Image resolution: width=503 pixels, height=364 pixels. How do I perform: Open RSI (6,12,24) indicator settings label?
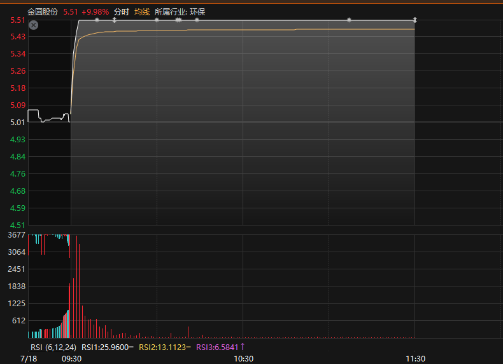tap(53, 347)
